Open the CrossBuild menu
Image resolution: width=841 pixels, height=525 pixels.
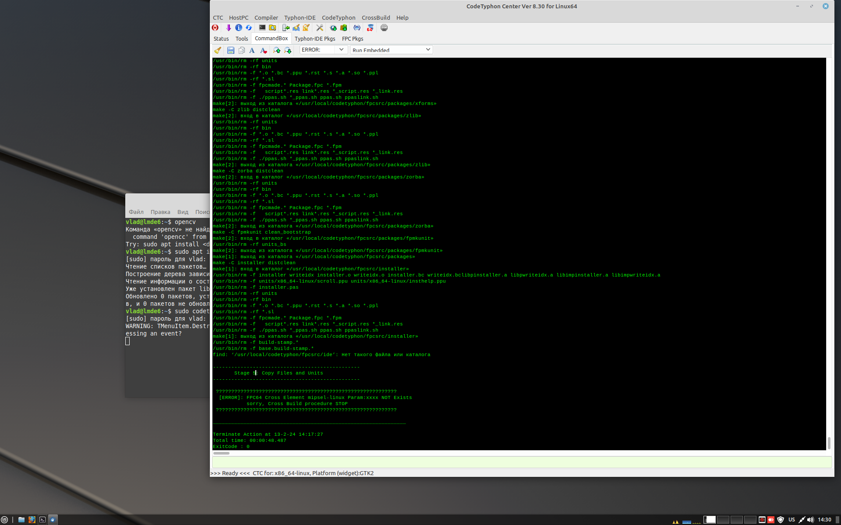pyautogui.click(x=376, y=17)
